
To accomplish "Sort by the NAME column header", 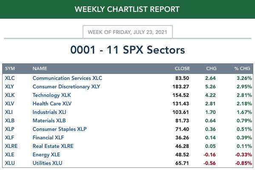I will pyautogui.click(x=40, y=68).
